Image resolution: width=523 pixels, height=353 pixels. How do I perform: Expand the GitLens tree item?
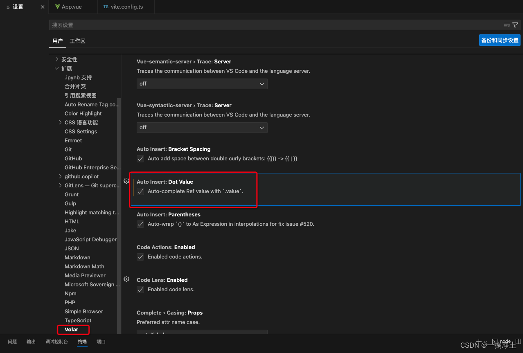[x=61, y=185]
